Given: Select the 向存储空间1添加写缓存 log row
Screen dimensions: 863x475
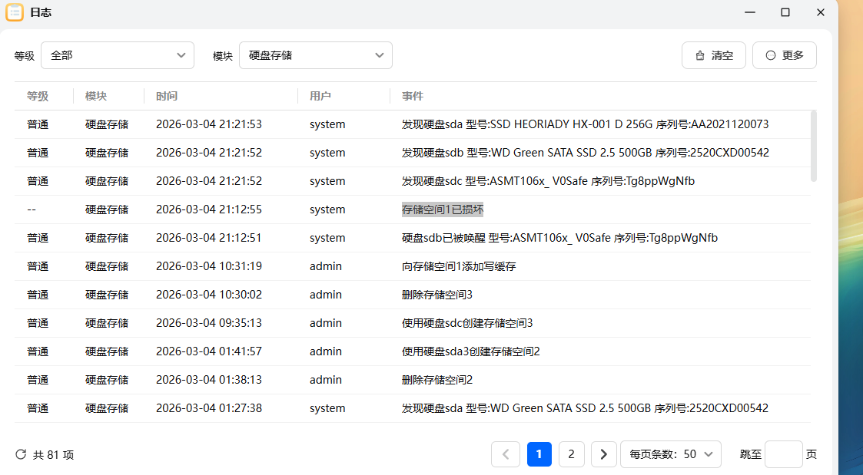Looking at the screenshot, I should pos(459,266).
